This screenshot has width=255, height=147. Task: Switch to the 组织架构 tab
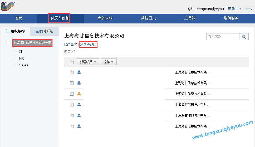pos(16,31)
